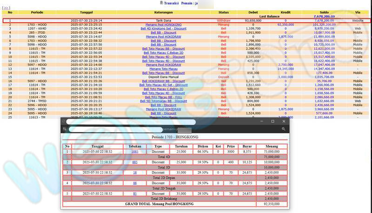The image size is (372, 213).
Task: Open Menang Pool HOKIDRAW in row 5
Action: pyautogui.click(x=164, y=37)
